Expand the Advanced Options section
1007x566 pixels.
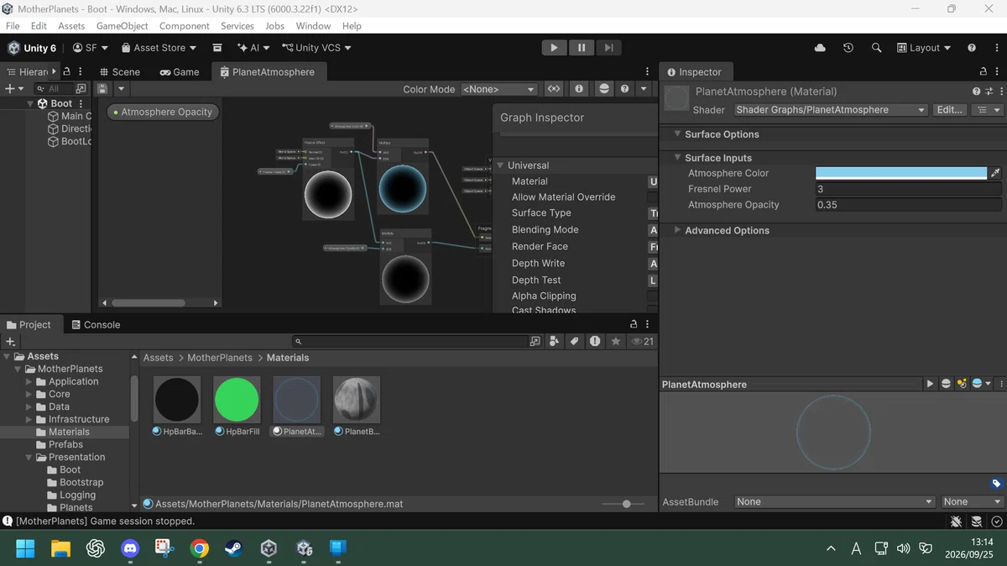tap(678, 230)
